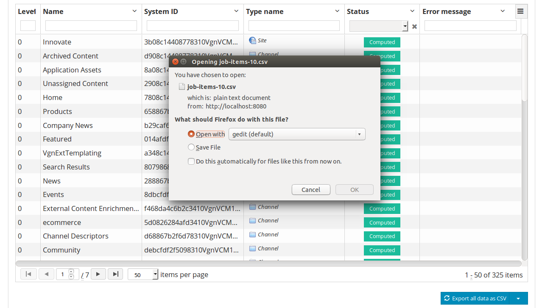Click Channel folder icon in Community row
Image resolution: width=542 pixels, height=308 pixels.
(x=252, y=248)
